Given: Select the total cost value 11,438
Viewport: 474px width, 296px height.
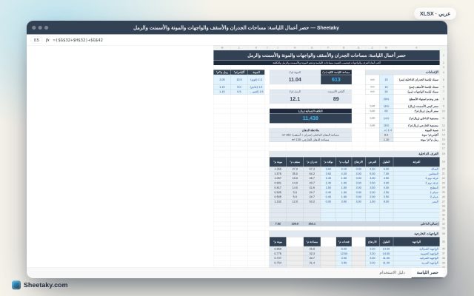Looking at the screenshot, I should coord(310,118).
